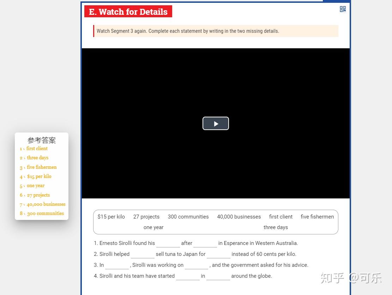Choose "300 communities" from the word bank

click(188, 216)
